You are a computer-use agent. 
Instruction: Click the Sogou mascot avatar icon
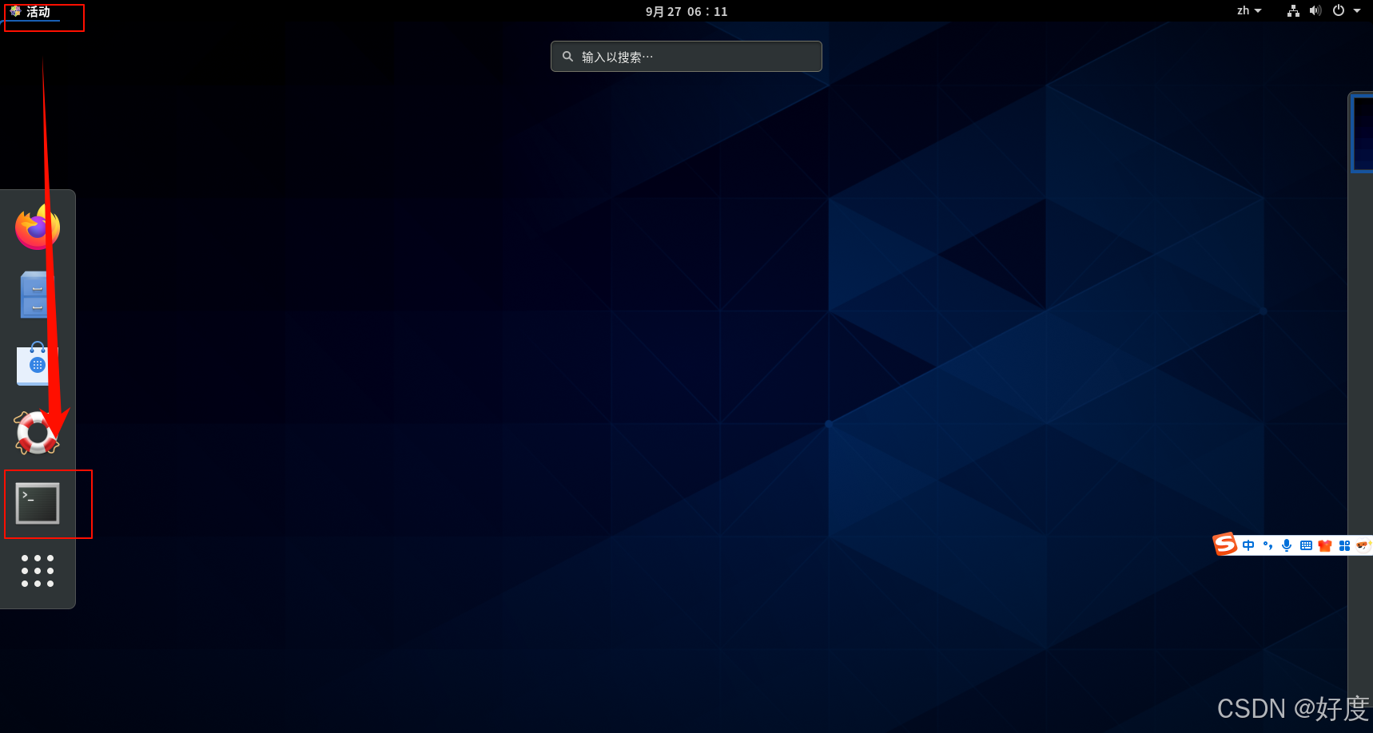[x=1363, y=545]
